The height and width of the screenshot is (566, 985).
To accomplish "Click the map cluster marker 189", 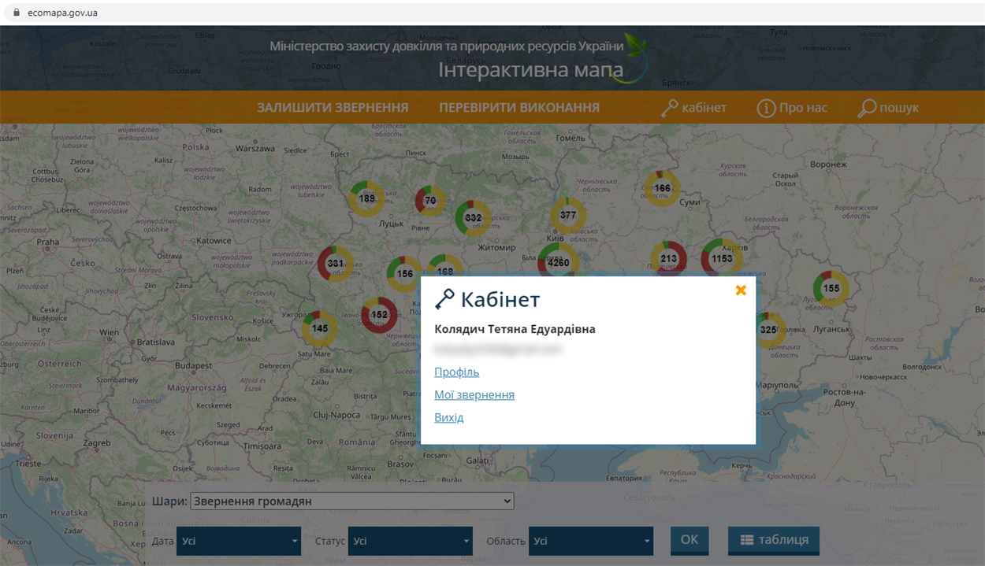I will [367, 199].
